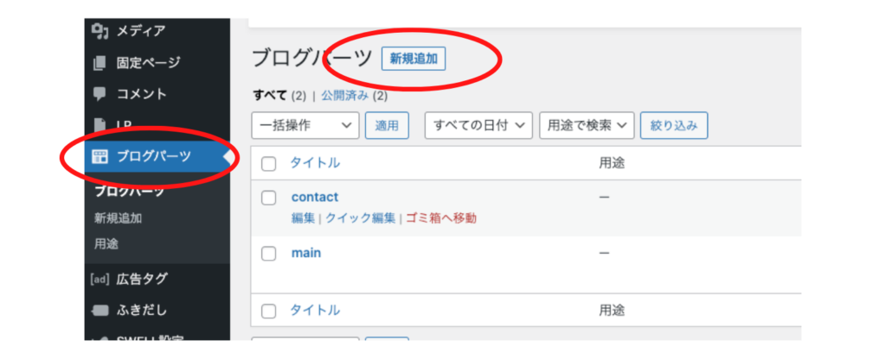The height and width of the screenshot is (359, 886).
Task: Click the [ad] 広告タグ icon
Action: tap(100, 279)
